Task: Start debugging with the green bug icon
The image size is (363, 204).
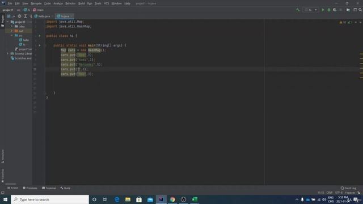Action: [x=329, y=10]
